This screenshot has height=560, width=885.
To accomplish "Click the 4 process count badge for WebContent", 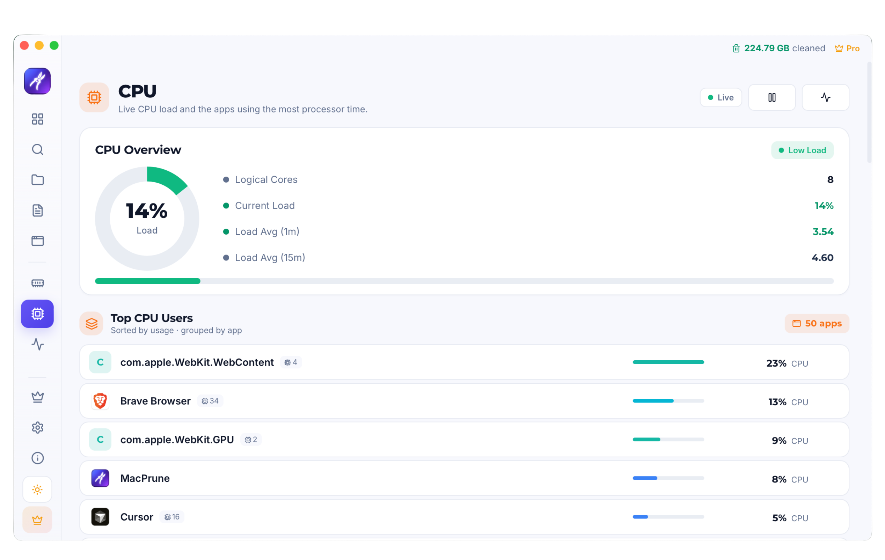I will pos(291,362).
